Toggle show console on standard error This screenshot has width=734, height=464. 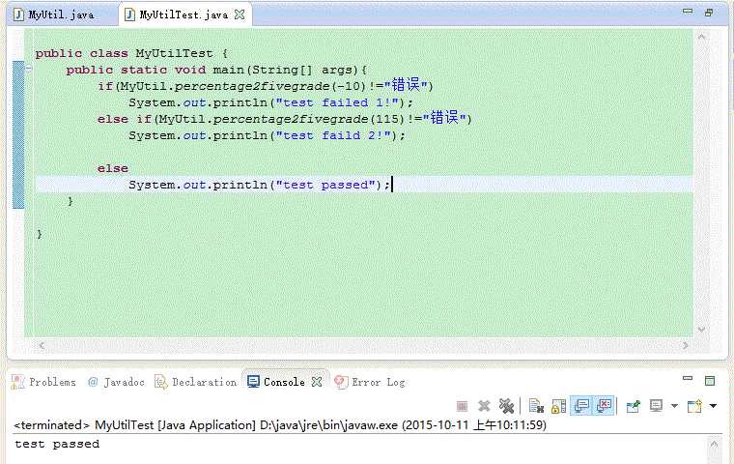[x=605, y=406]
